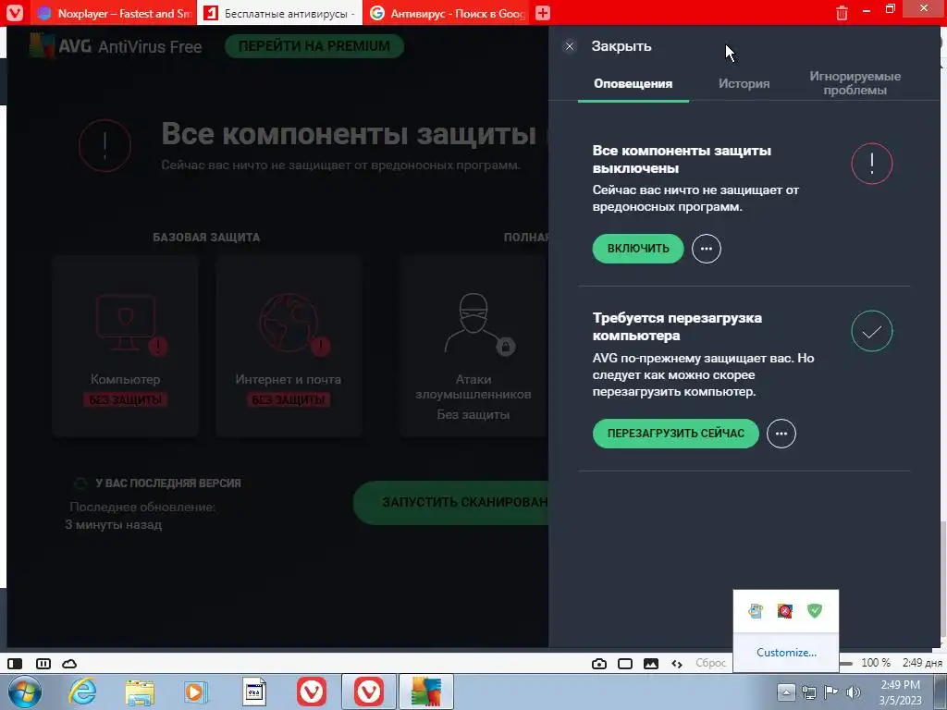Switch to Бесплатные антивирусы browser tab
Image resolution: width=947 pixels, height=710 pixels.
[x=279, y=13]
